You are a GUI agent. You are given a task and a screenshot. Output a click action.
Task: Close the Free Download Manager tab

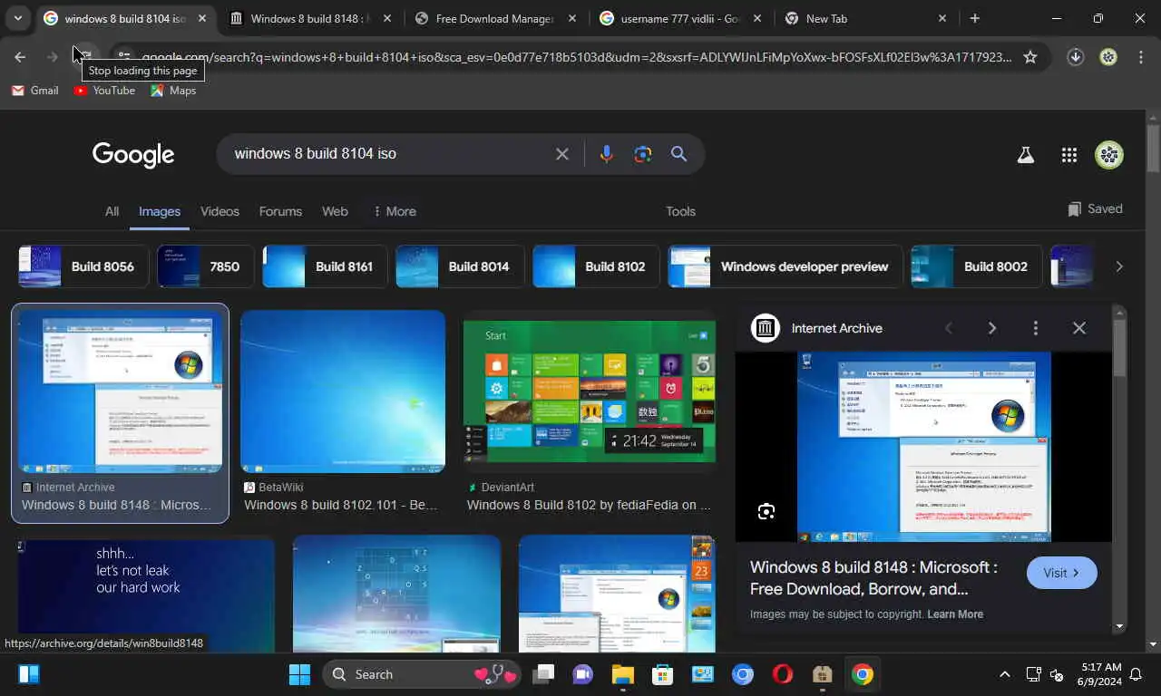572,18
